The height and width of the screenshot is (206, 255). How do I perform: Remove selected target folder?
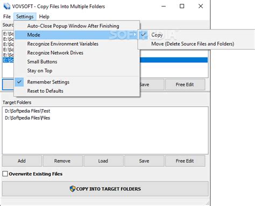click(x=62, y=161)
